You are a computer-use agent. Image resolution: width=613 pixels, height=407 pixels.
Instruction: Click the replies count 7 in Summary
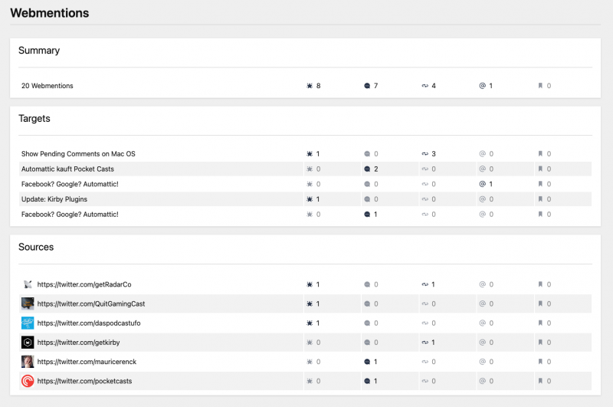coord(375,86)
